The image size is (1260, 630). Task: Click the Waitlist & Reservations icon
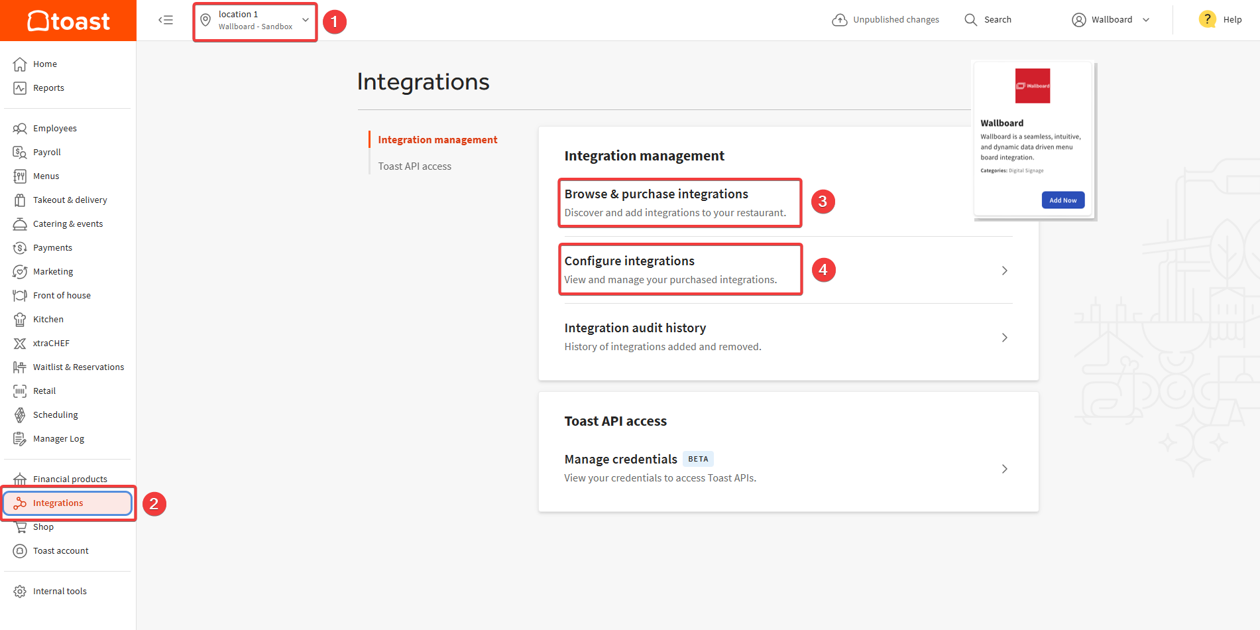coord(20,367)
